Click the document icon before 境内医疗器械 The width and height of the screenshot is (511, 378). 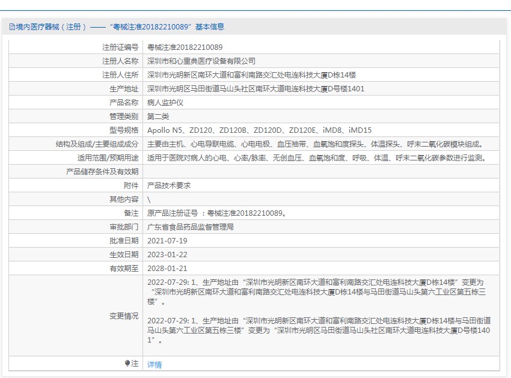(12, 26)
